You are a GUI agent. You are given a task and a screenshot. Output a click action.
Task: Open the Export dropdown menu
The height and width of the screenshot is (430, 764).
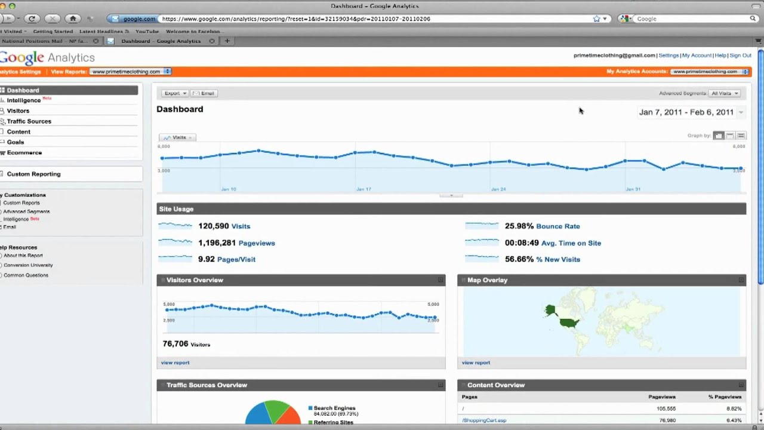(x=175, y=93)
